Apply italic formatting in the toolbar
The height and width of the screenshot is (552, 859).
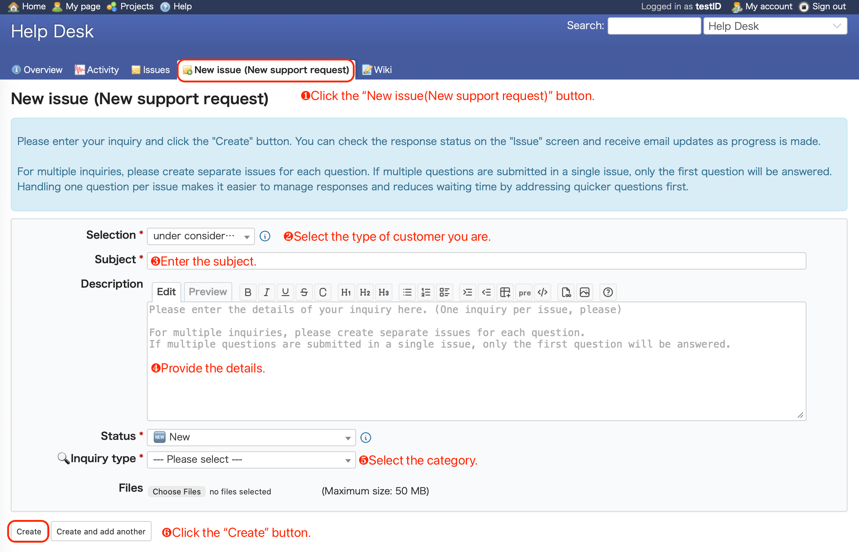tap(266, 292)
